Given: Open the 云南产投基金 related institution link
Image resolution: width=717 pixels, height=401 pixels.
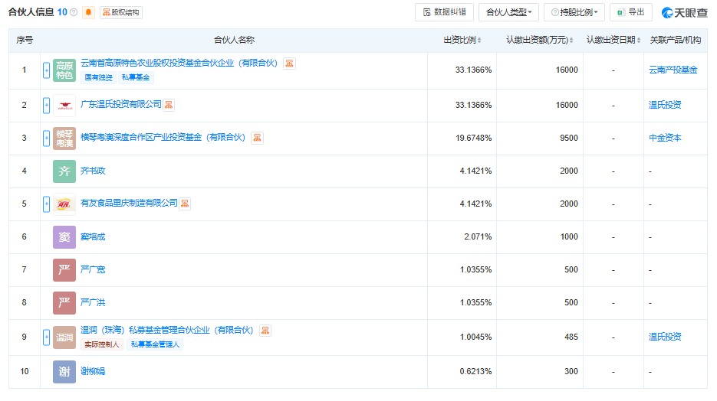Looking at the screenshot, I should click(673, 70).
